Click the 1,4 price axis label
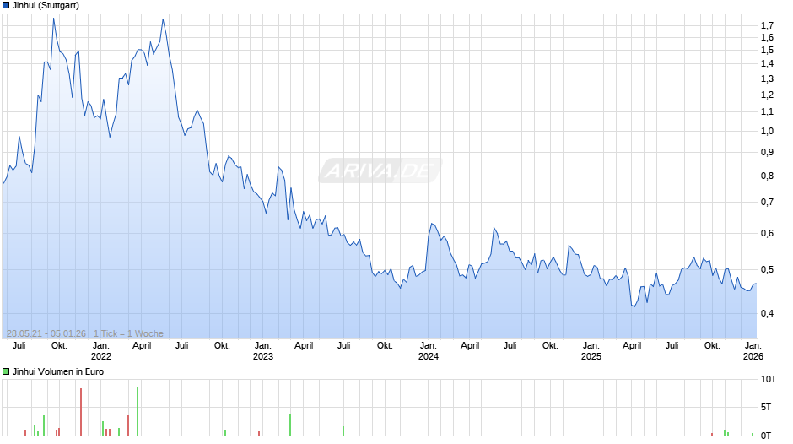The image size is (793, 444). pyautogui.click(x=767, y=64)
